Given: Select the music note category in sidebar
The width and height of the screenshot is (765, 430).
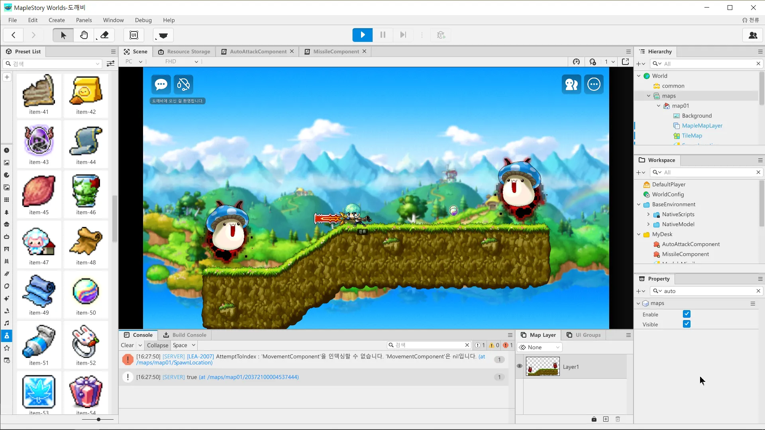Looking at the screenshot, I should 7,323.
